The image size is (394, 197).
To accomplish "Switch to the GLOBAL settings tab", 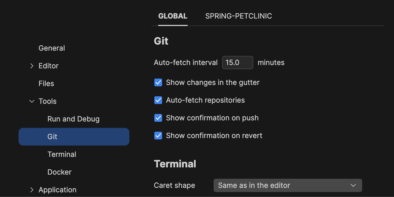I will pos(172,16).
